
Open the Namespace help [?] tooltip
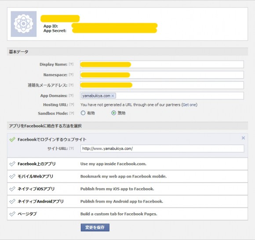click(71, 75)
